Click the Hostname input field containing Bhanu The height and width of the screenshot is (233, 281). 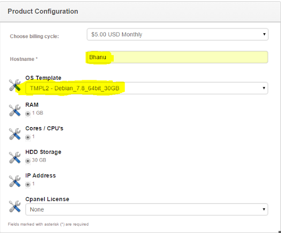(177, 57)
